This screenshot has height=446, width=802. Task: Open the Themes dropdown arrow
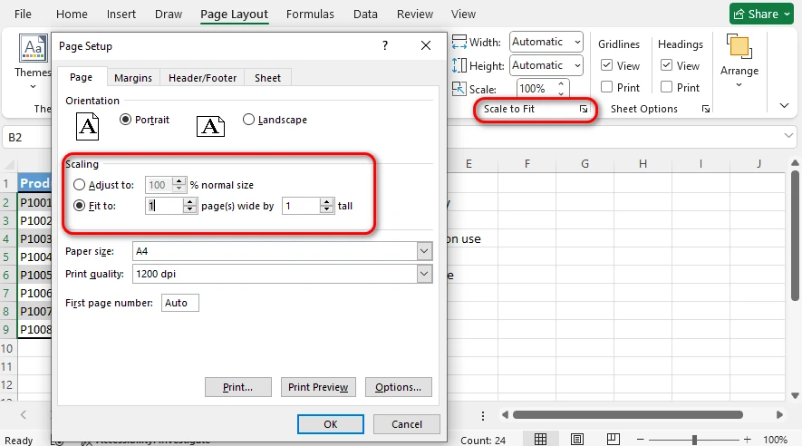[34, 86]
